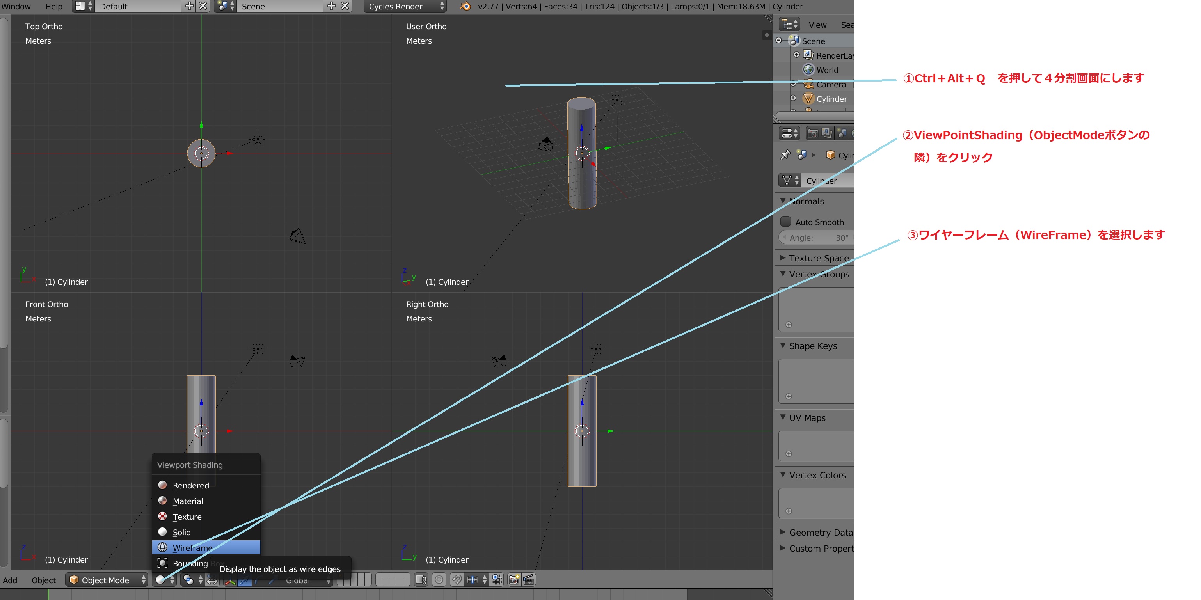Select World in the Outliner
This screenshot has width=1201, height=600.
tap(827, 69)
